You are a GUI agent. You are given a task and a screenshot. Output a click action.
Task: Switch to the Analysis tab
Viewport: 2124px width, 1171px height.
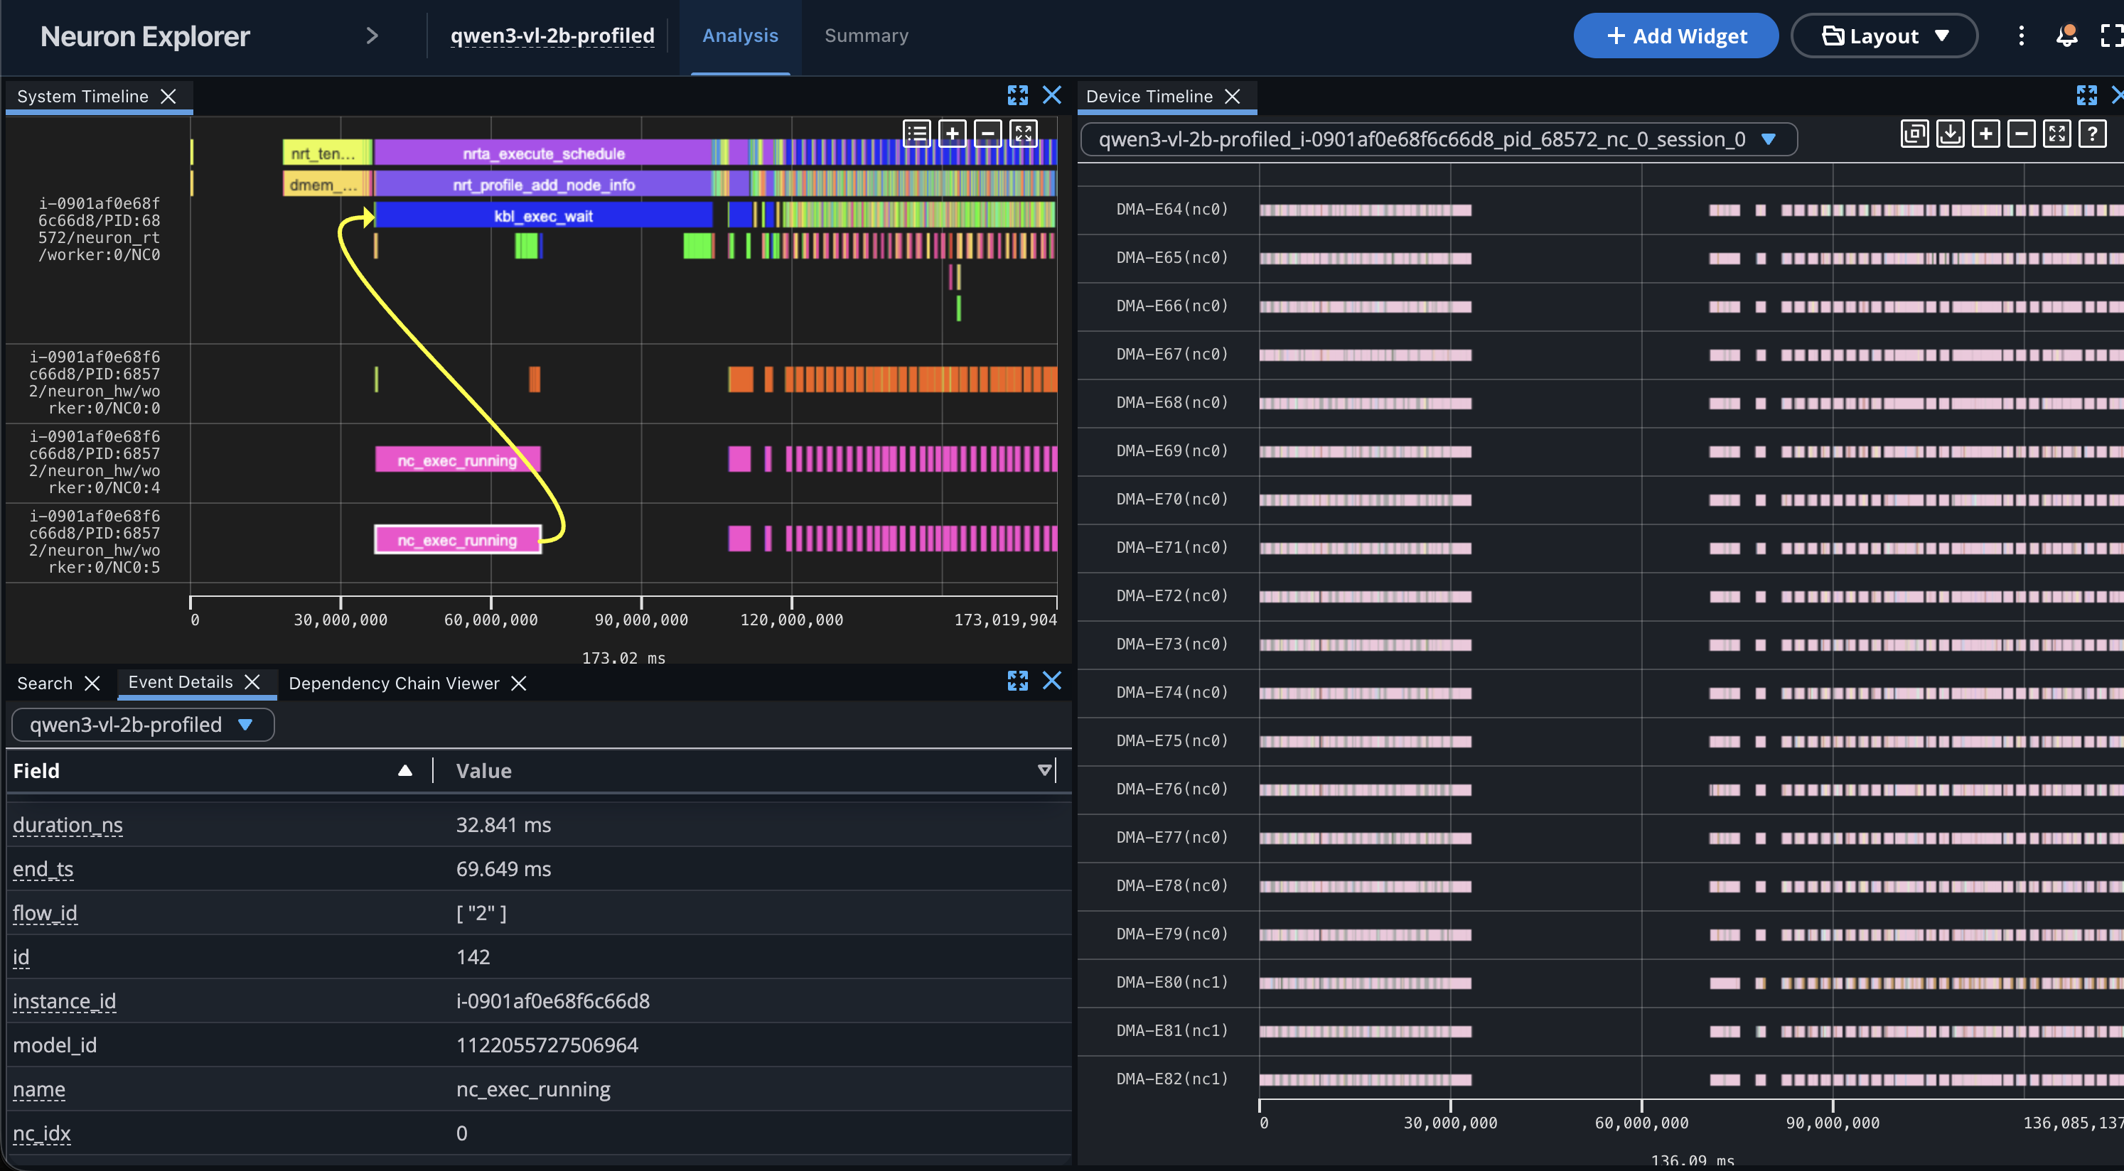pos(739,36)
